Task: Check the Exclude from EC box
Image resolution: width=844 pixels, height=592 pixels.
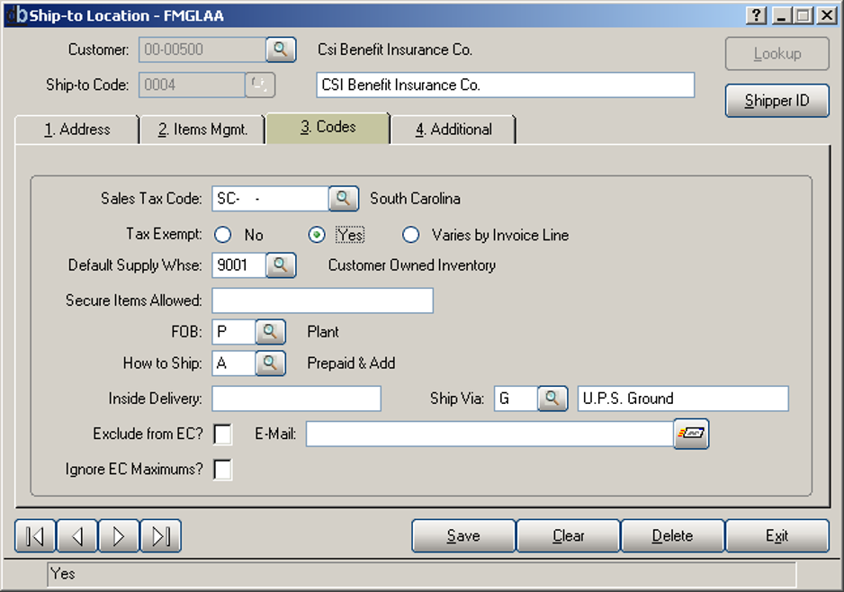Action: [x=223, y=435]
